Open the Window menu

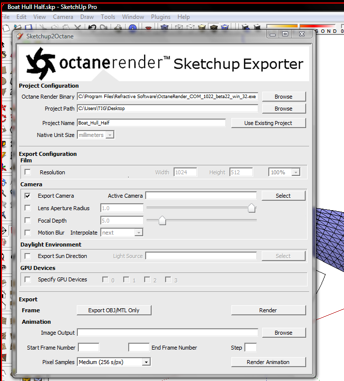[133, 17]
